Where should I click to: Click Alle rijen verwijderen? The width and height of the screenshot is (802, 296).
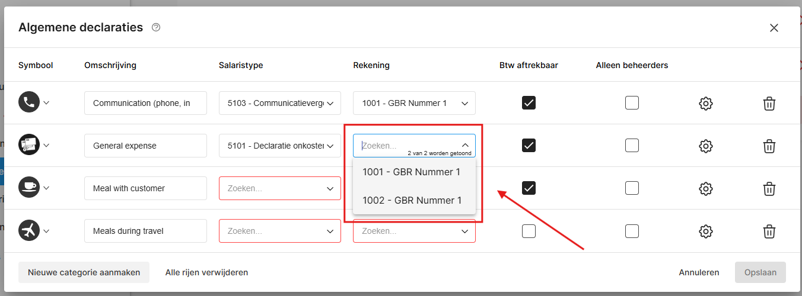[x=206, y=272]
